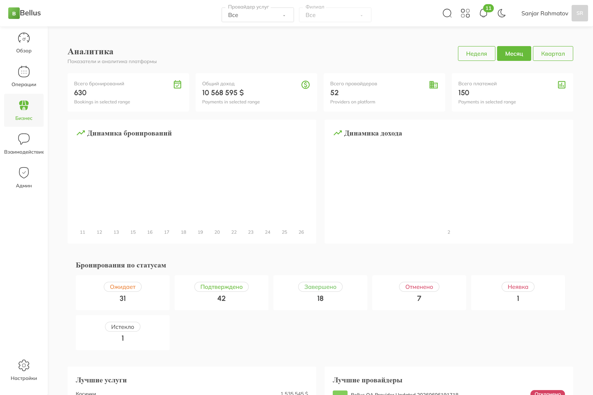This screenshot has height=395, width=593.
Task: Open the notifications bell icon
Action: [x=483, y=13]
